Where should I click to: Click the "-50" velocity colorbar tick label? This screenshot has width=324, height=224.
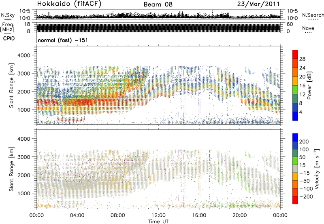point(305,181)
